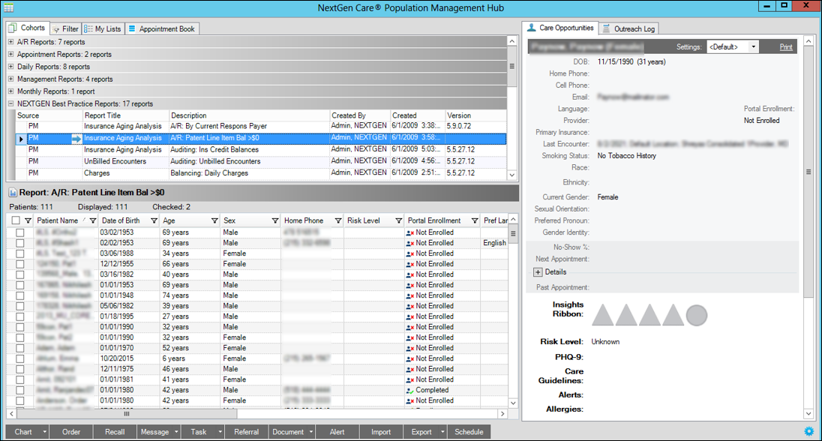The height and width of the screenshot is (441, 822).
Task: Open the Chart button dropdown arrow
Action: pos(44,432)
